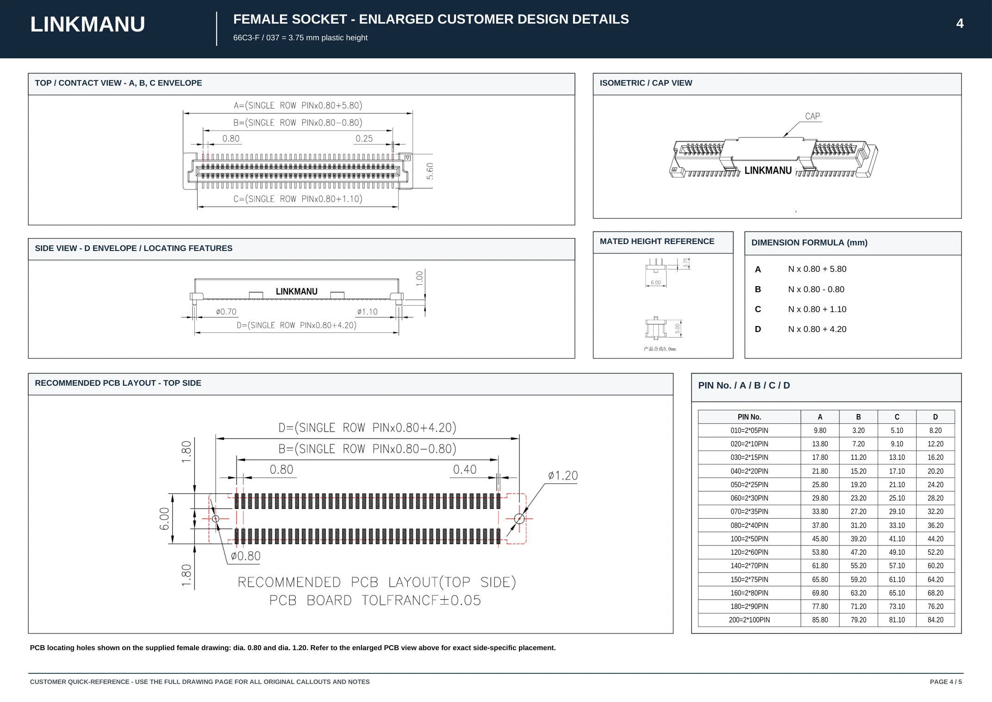The image size is (992, 702).
Task: Click the SIDE VIEW - D ENVELOPE / LOCATING FEATURES heading
Action: coord(134,249)
